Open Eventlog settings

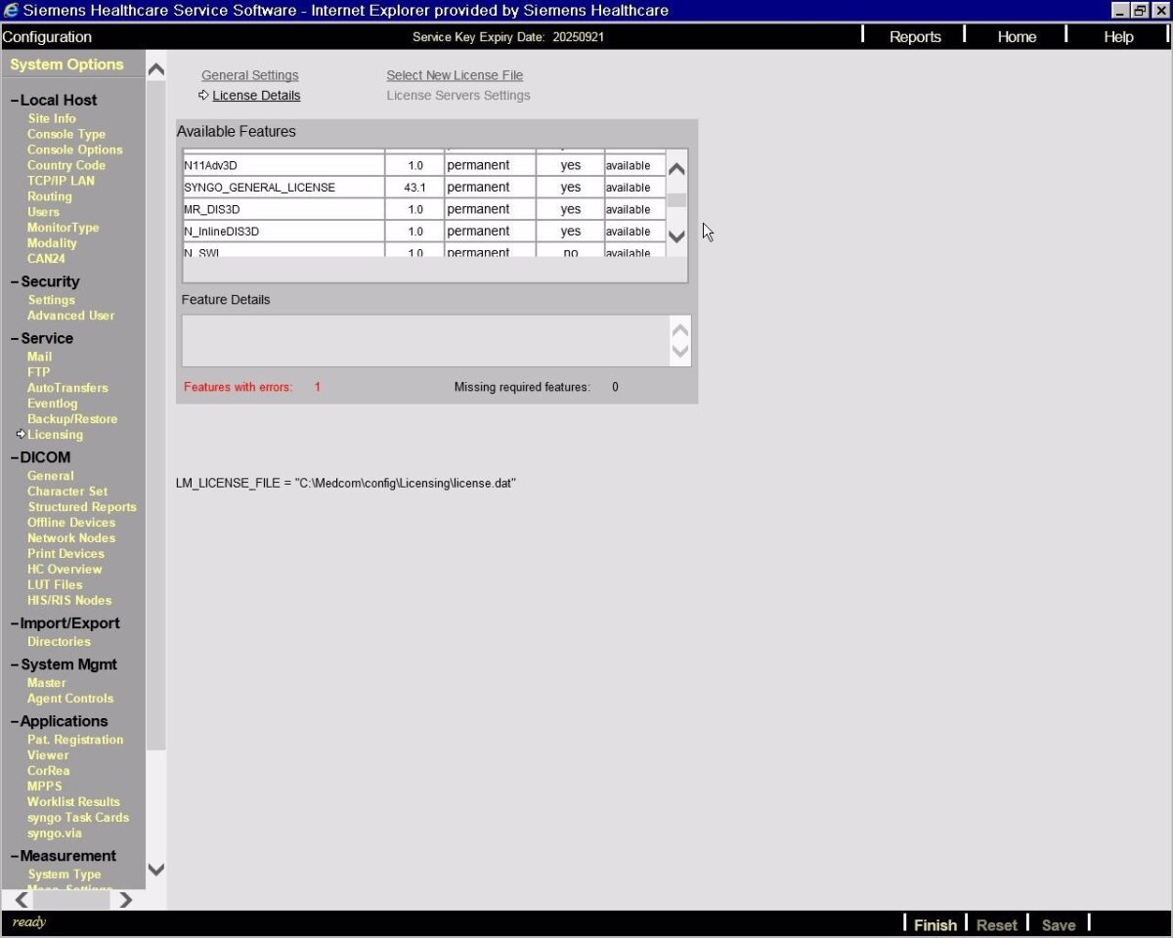coord(52,404)
